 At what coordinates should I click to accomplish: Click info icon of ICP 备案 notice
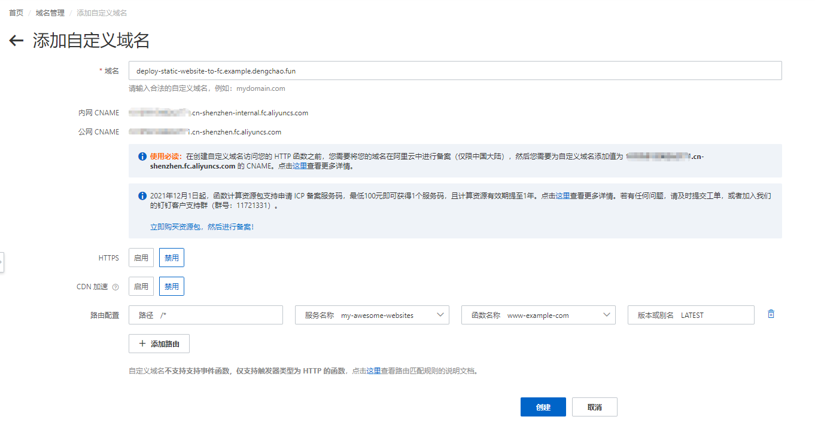[x=142, y=195]
